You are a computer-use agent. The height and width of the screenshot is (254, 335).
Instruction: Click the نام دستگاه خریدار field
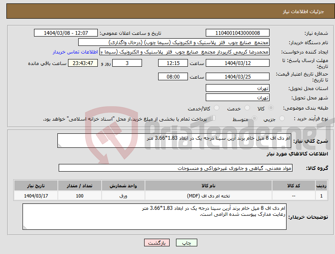pos(174,42)
